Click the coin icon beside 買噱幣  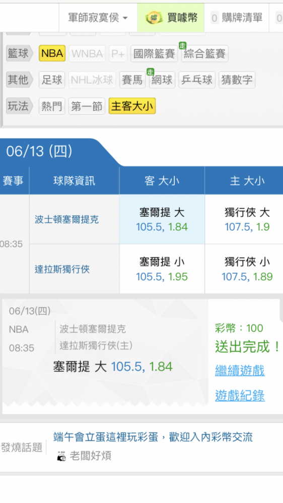154,18
